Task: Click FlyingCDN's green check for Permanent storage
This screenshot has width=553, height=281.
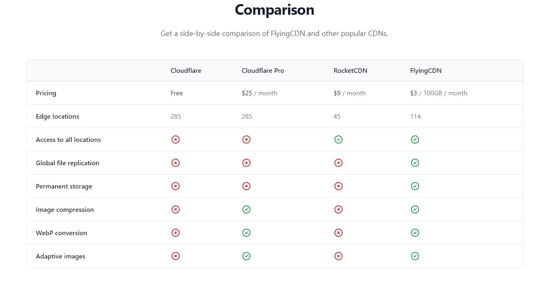Action: tap(415, 186)
